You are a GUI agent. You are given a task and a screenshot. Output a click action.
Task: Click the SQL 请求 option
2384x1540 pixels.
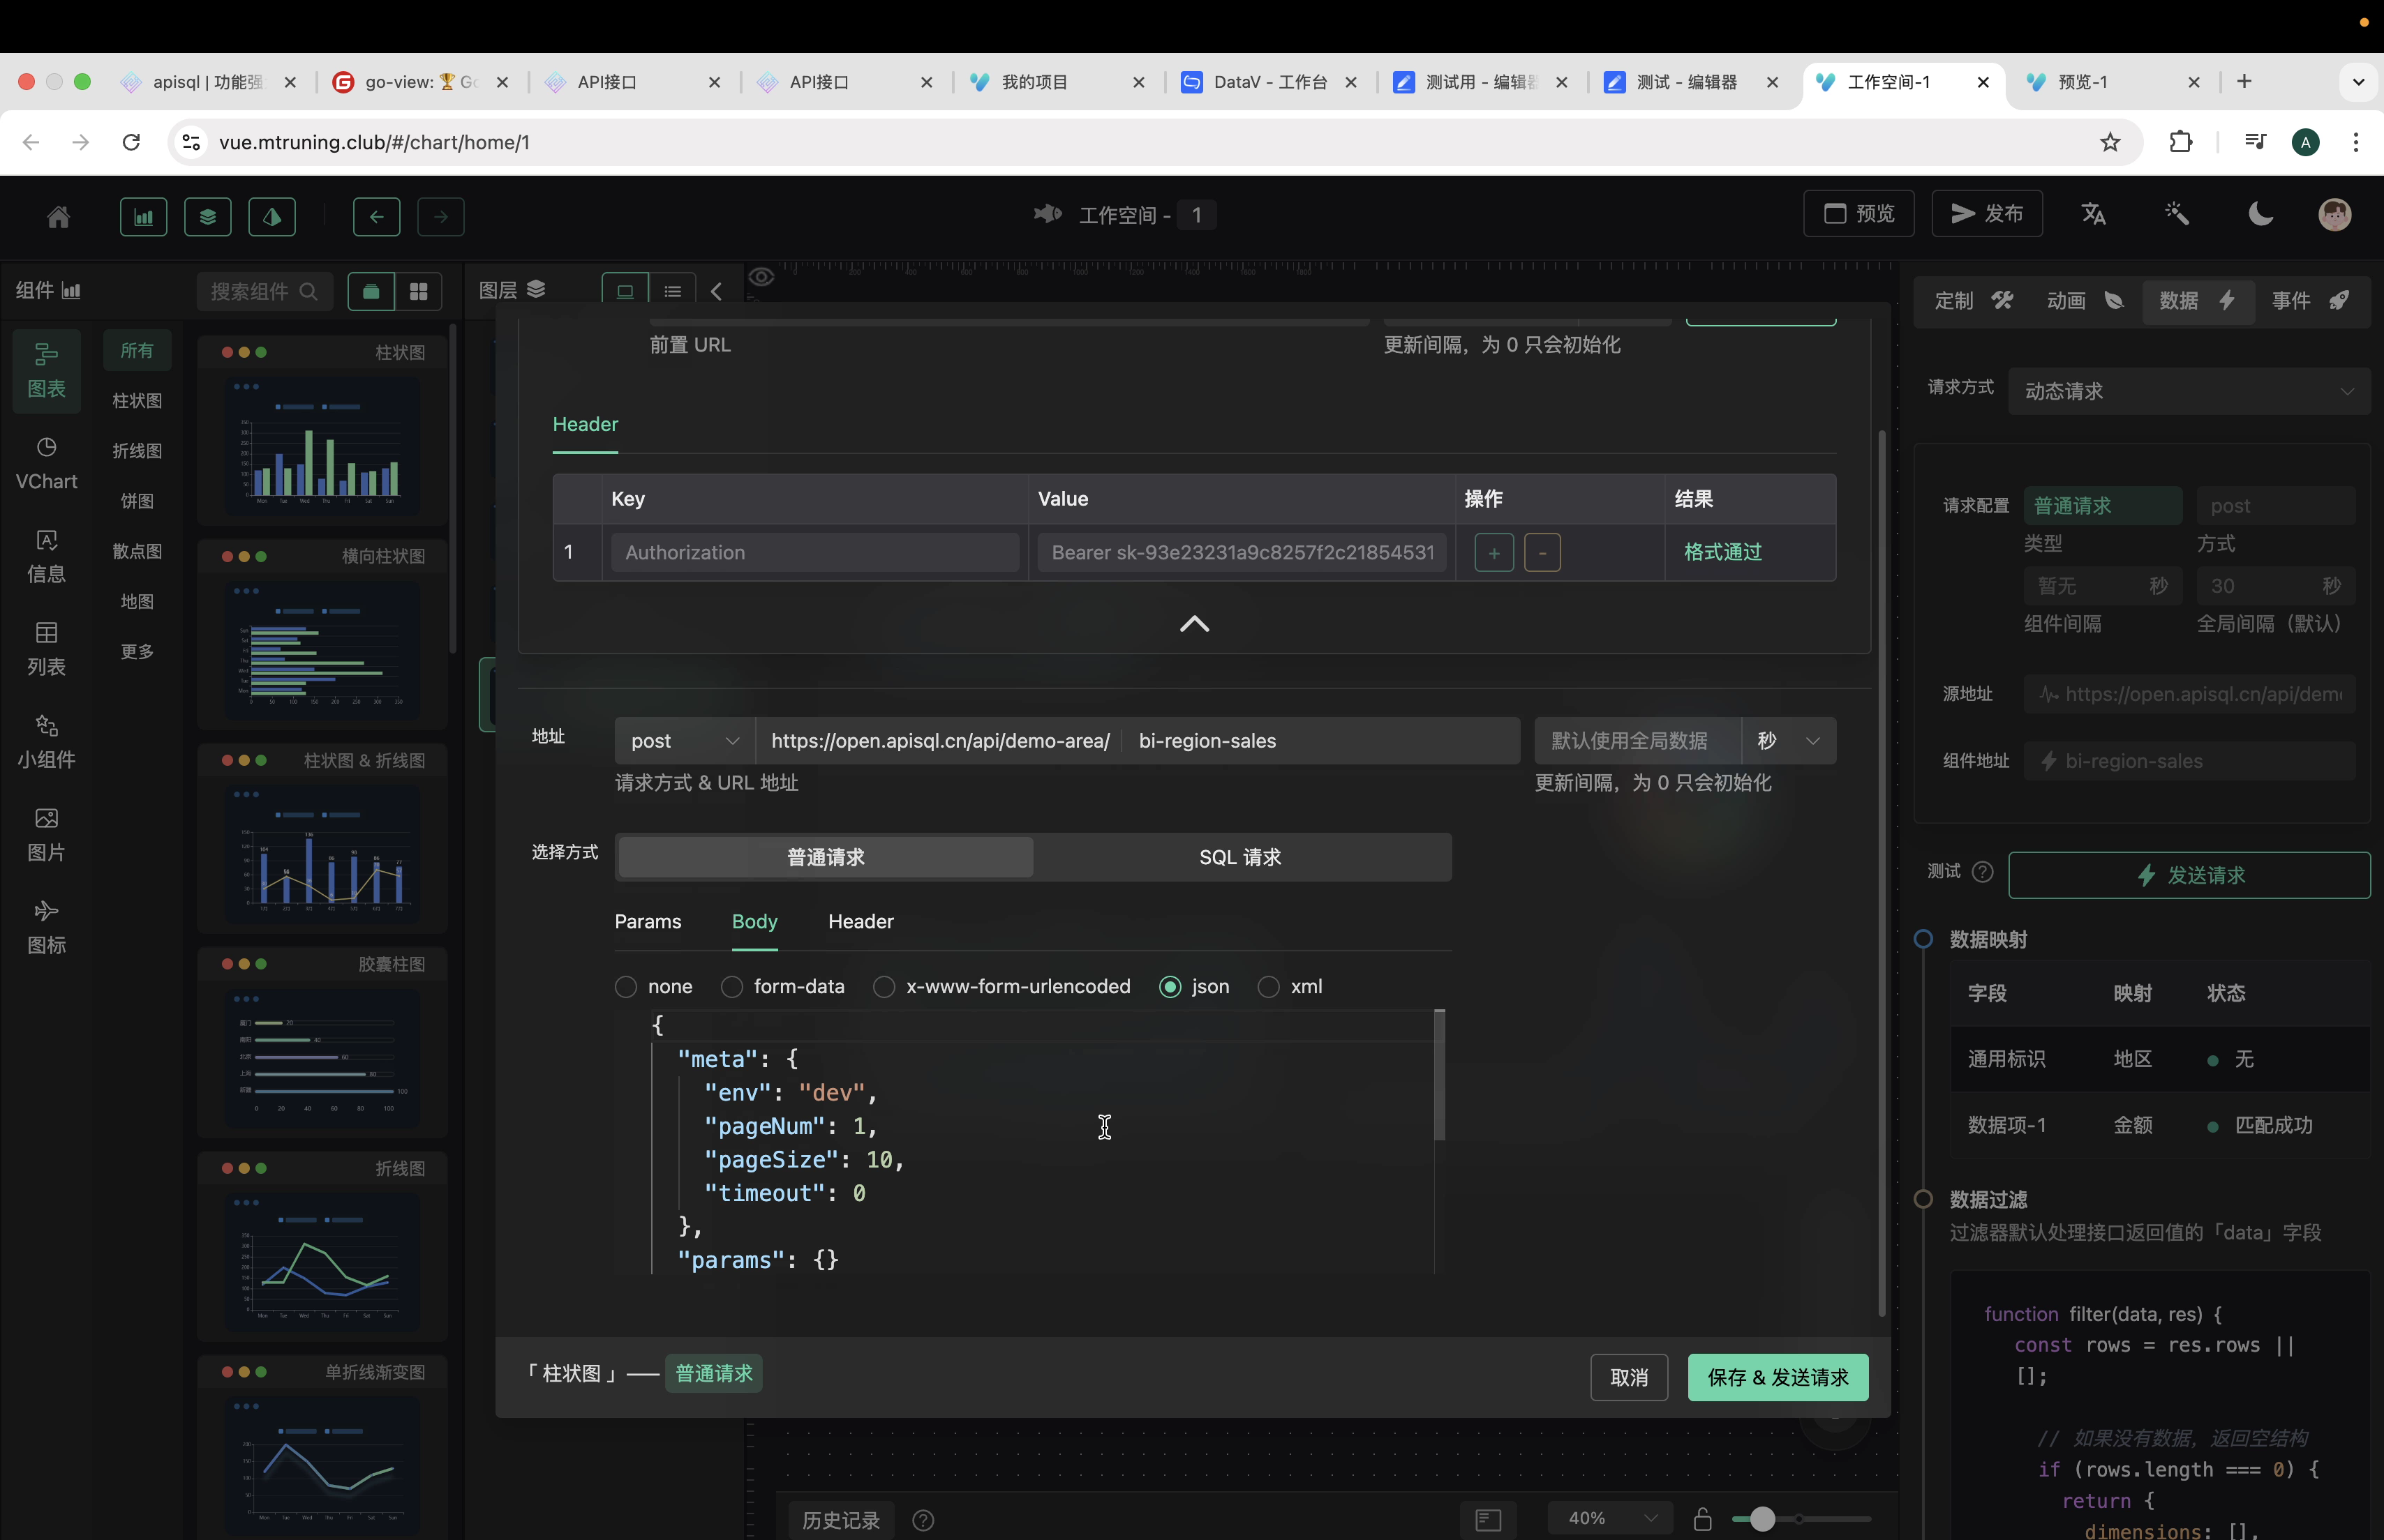(1241, 857)
